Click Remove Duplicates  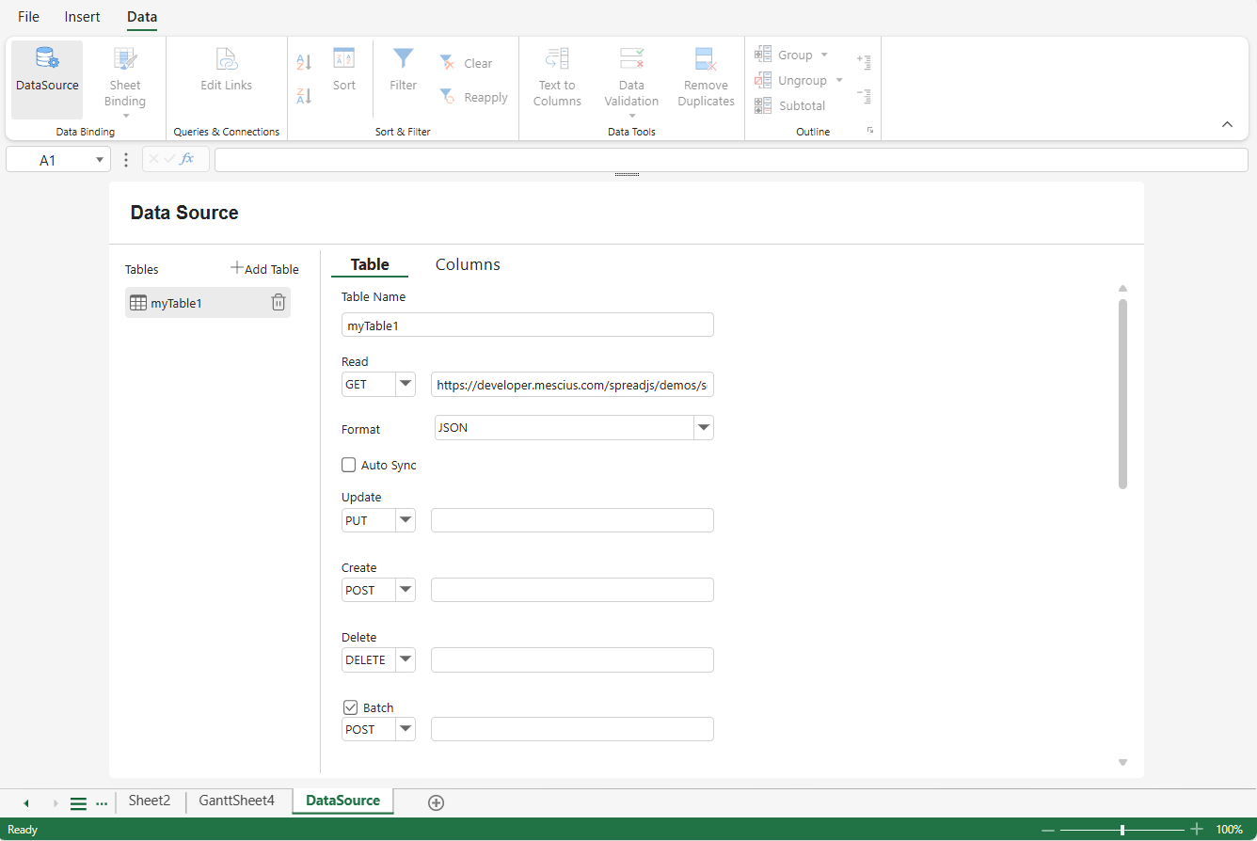click(706, 77)
